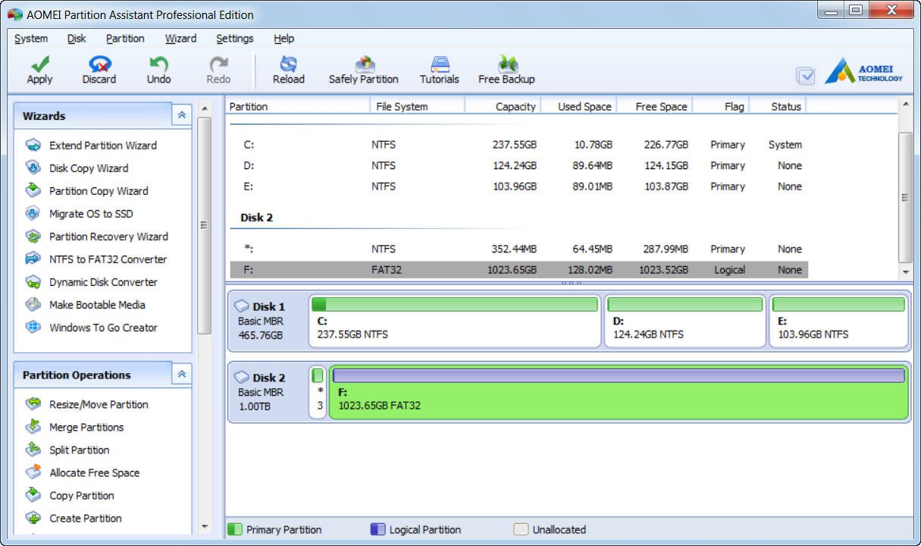Sort by Capacity column header
Image resolution: width=921 pixels, height=546 pixels.
[503, 107]
